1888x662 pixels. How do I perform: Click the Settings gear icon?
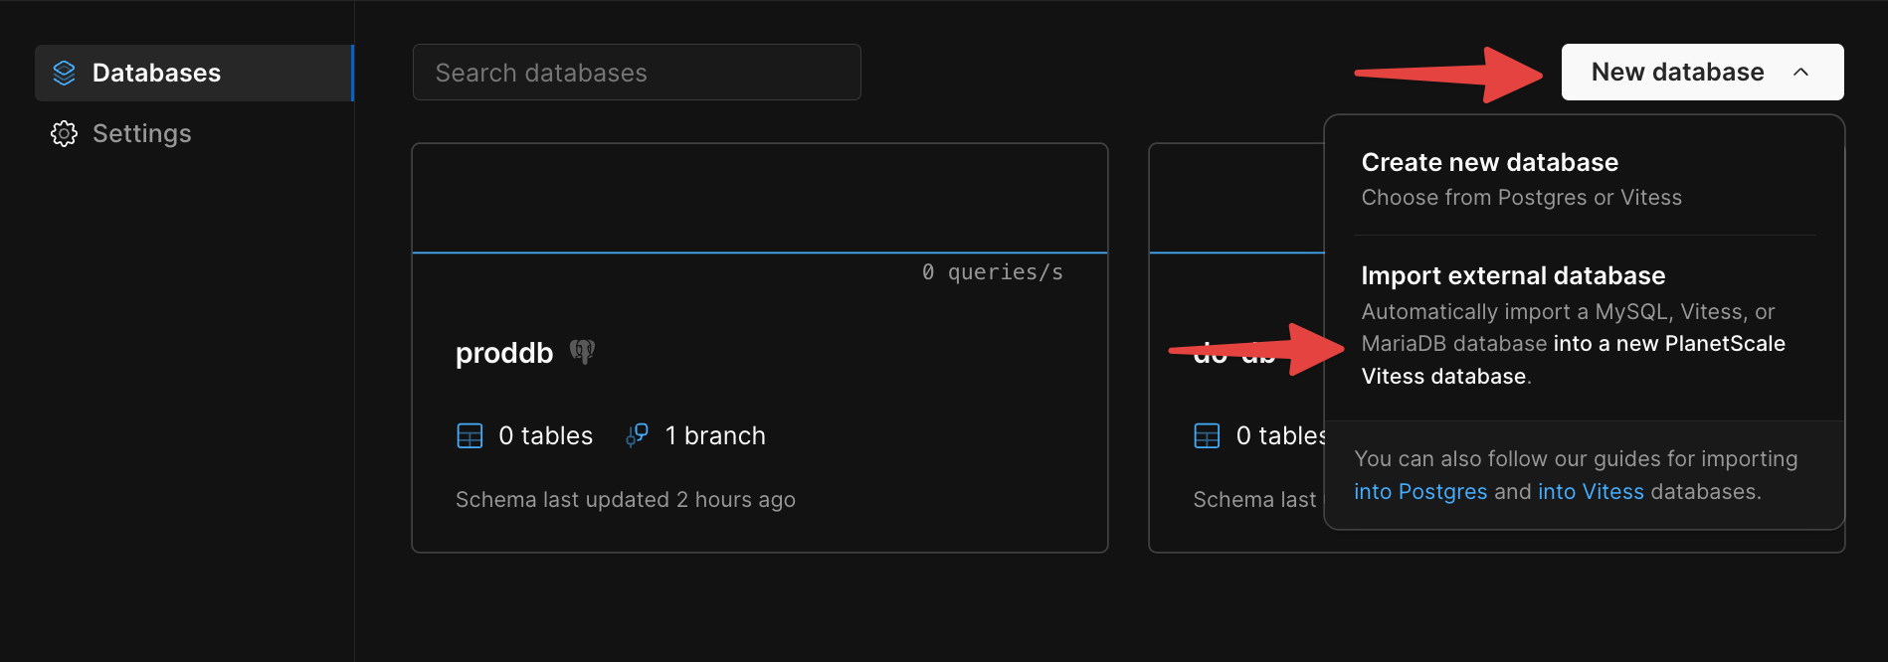[x=64, y=133]
